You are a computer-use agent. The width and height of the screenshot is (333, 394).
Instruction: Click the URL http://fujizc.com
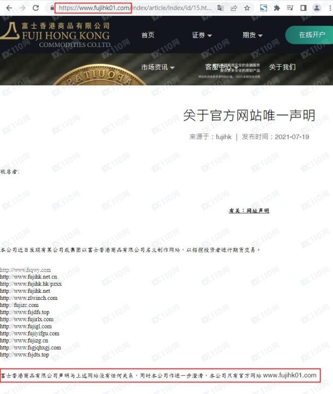pos(19,305)
